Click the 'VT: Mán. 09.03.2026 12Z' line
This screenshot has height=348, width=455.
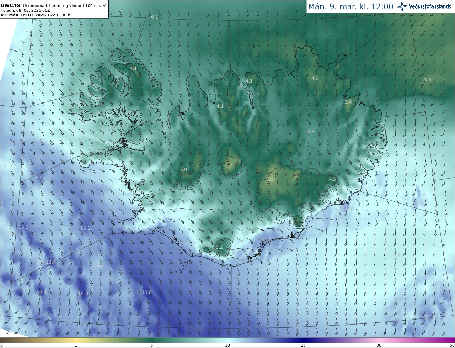28,15
